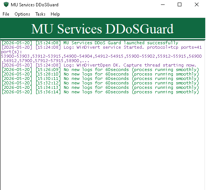
Task: Maximize the DDoSGuard window
Action: tap(180, 4)
